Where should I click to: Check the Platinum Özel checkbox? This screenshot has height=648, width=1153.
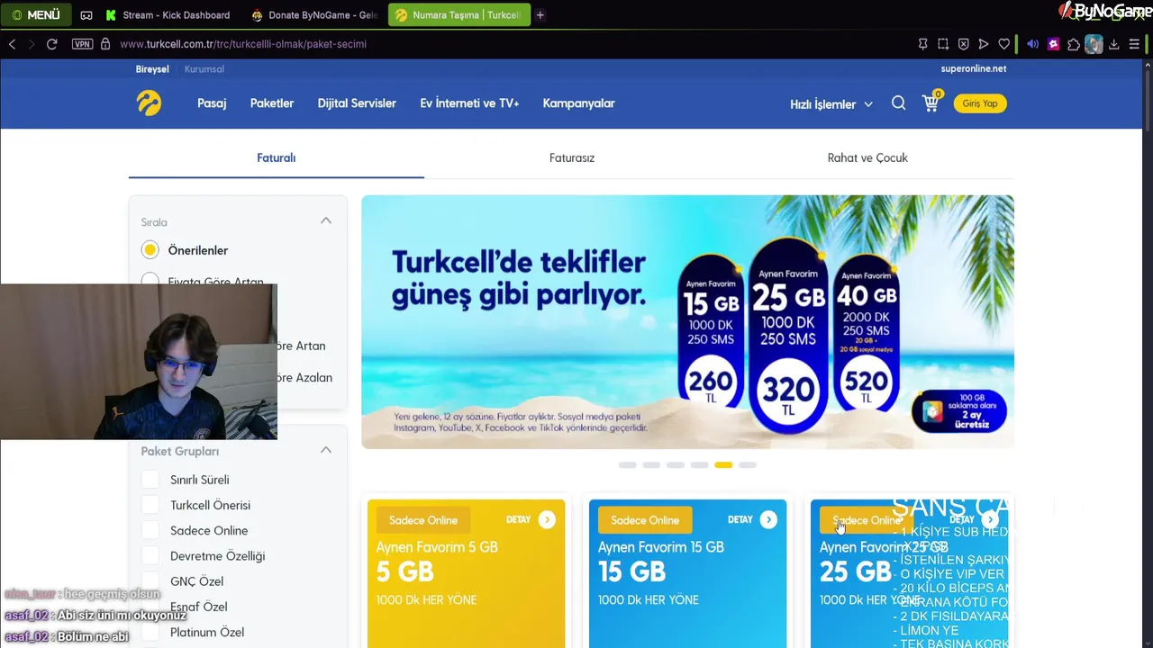(x=150, y=632)
